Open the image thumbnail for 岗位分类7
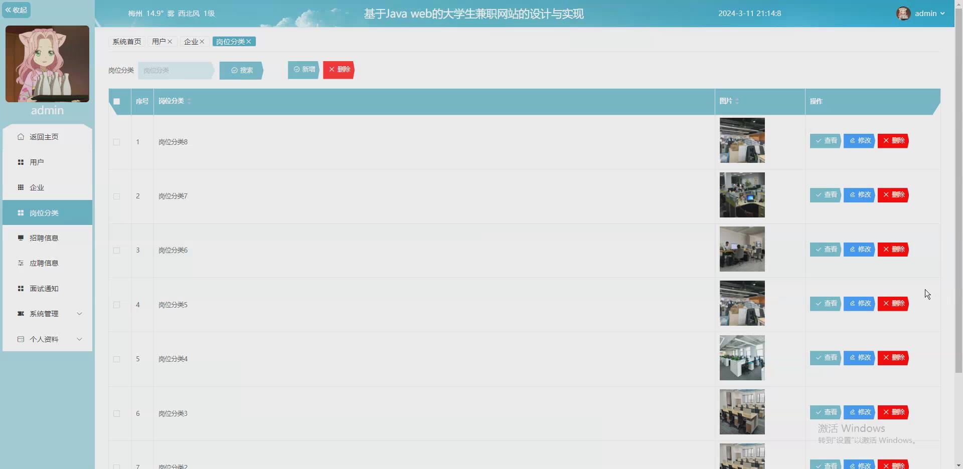Image resolution: width=963 pixels, height=469 pixels. tap(742, 195)
